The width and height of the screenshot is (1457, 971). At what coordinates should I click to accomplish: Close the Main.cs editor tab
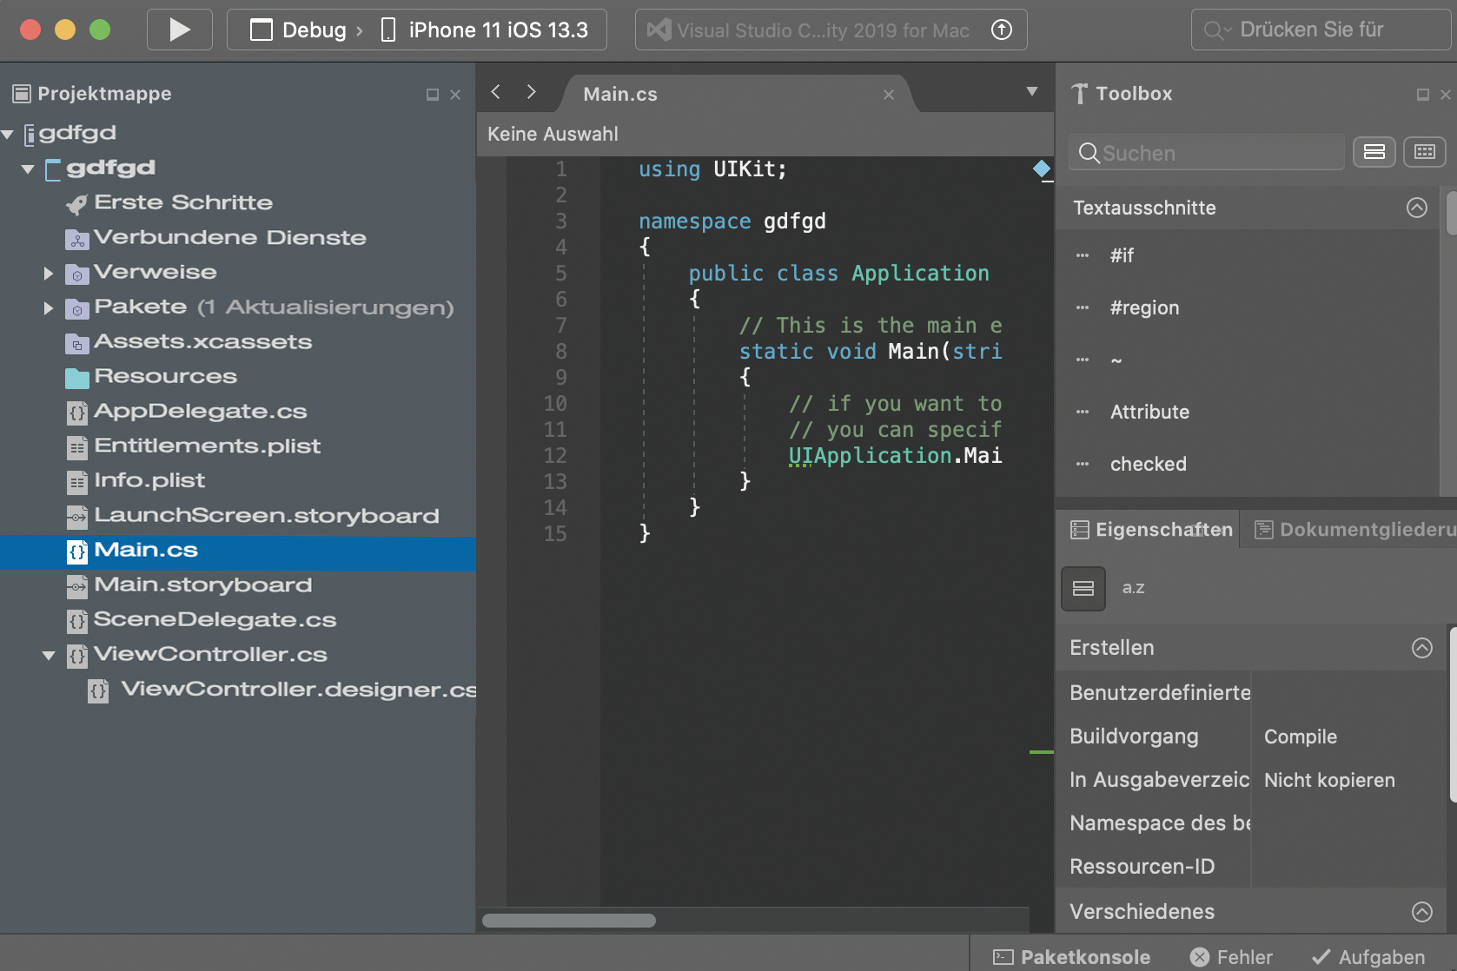888,95
